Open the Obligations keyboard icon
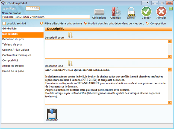 point(99,12)
